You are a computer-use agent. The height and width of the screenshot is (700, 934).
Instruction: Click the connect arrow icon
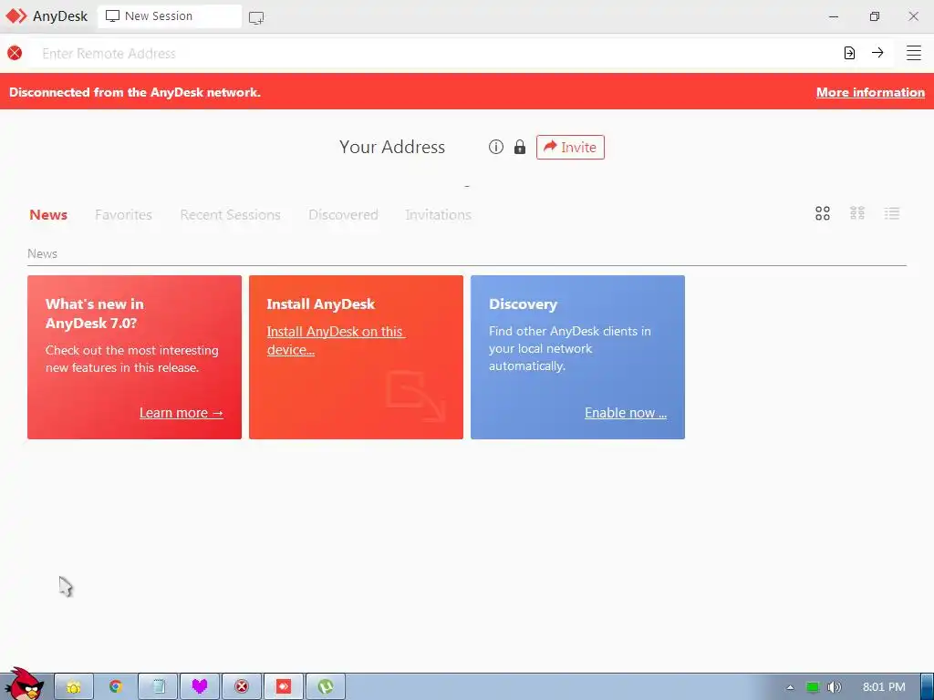click(877, 52)
